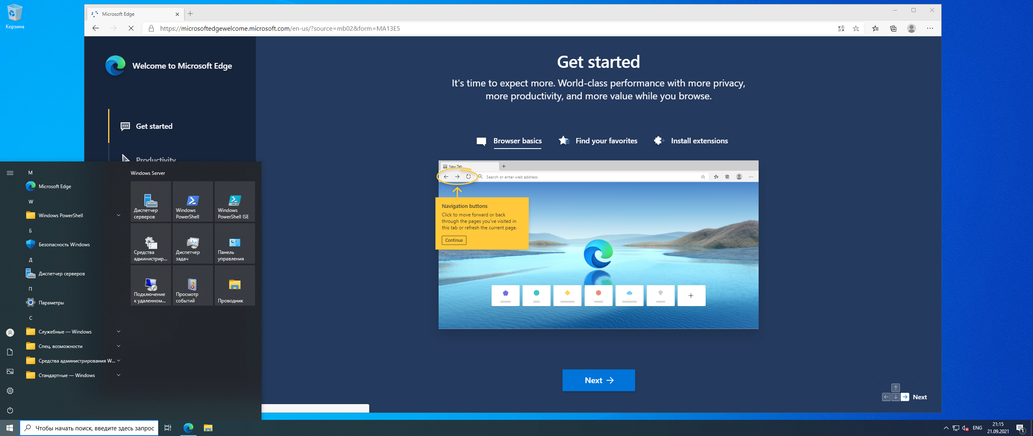Click the right-arrow key Next hint
The height and width of the screenshot is (436, 1033).
tap(905, 397)
